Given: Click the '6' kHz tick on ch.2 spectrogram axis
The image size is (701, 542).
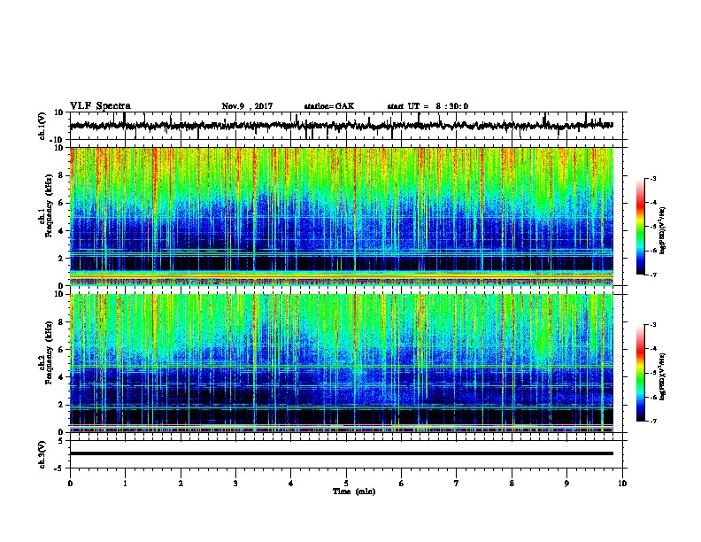Looking at the screenshot, I should pos(61,350).
